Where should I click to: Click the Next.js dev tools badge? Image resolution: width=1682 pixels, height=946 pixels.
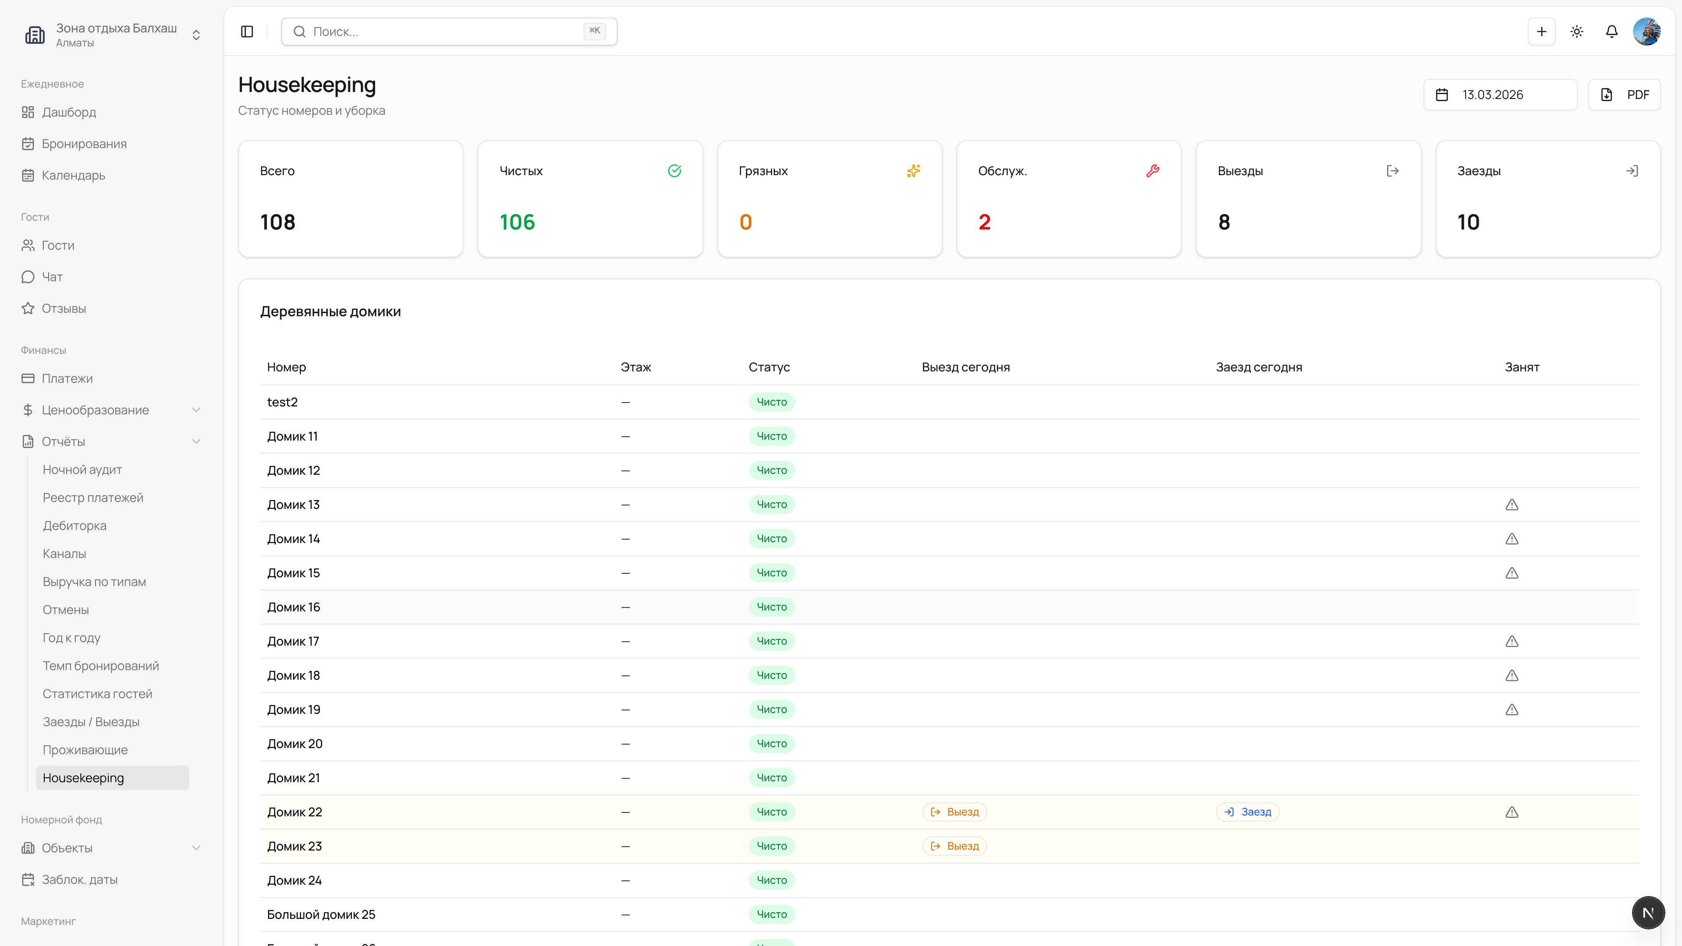[1648, 912]
